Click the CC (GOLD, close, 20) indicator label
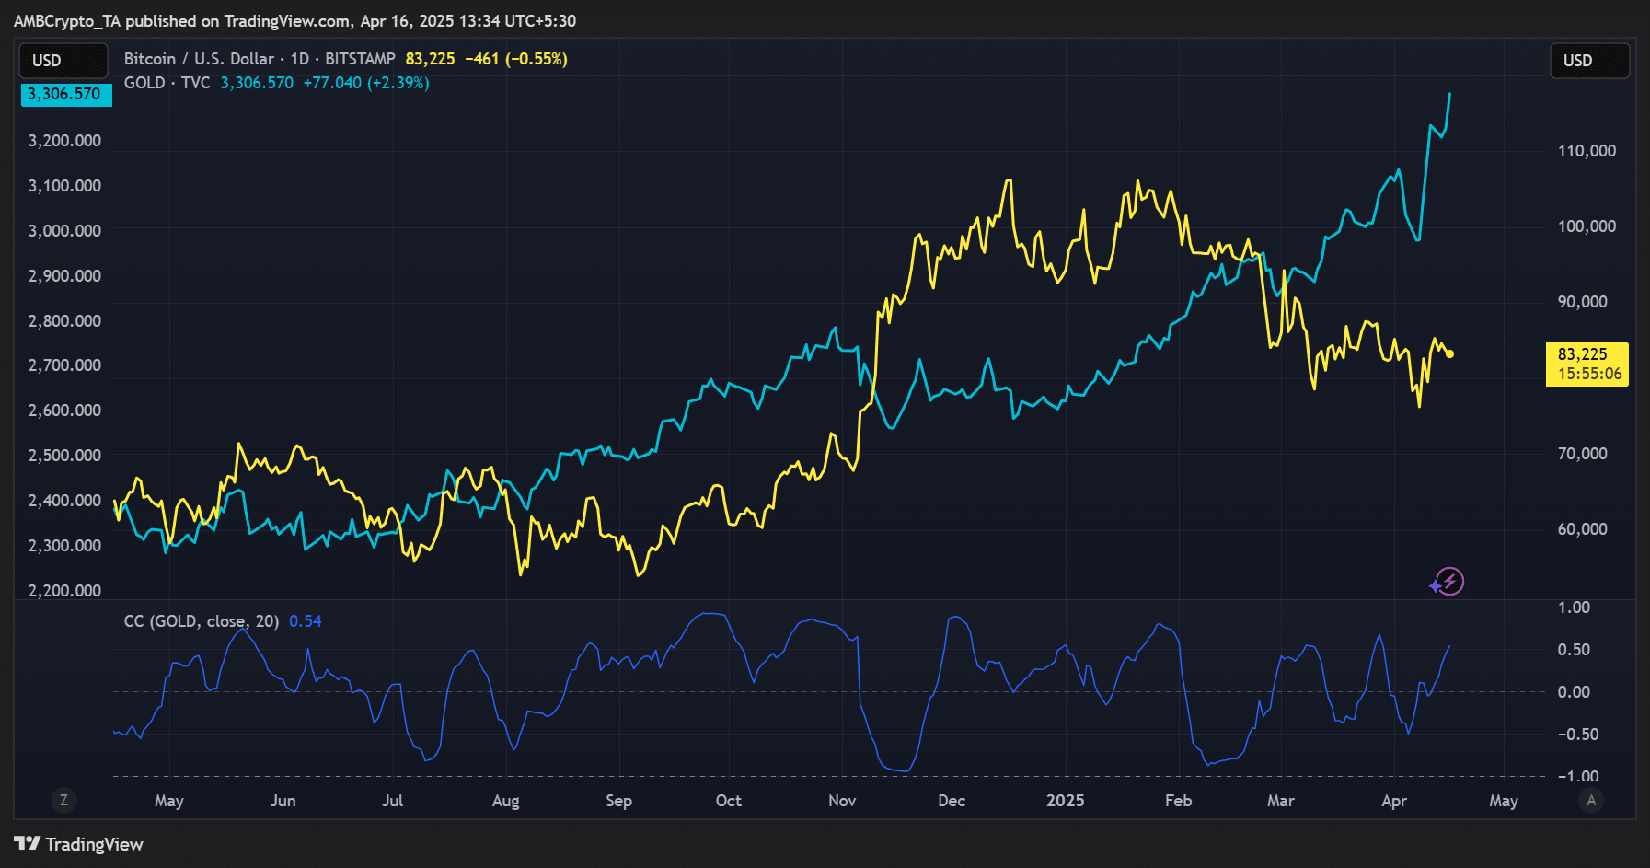The width and height of the screenshot is (1650, 868). click(x=202, y=621)
